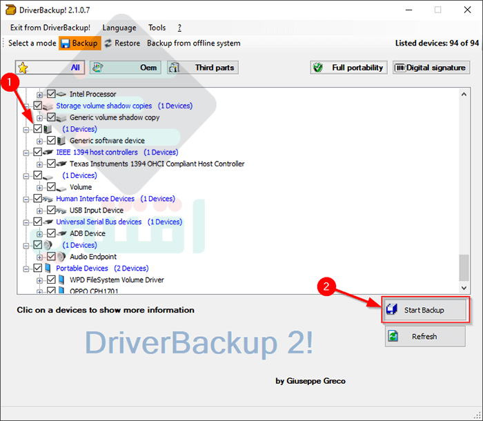Viewport: 483px width, 421px height.
Task: Click the Oem filter's Windows-logo icon
Action: pyautogui.click(x=98, y=68)
